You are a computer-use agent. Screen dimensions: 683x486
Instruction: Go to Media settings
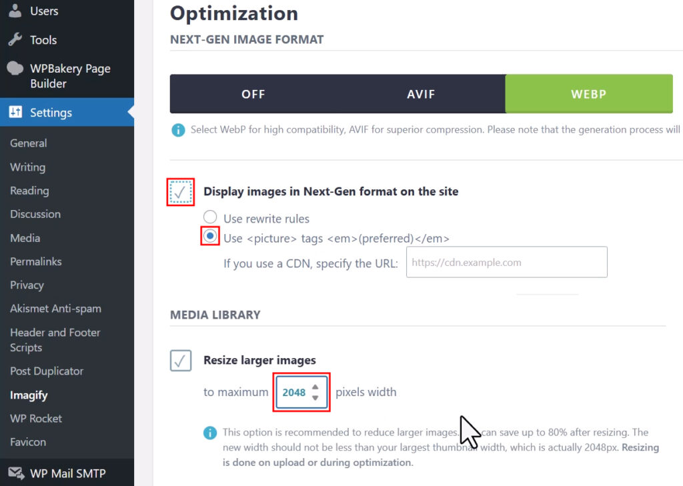[x=25, y=237]
